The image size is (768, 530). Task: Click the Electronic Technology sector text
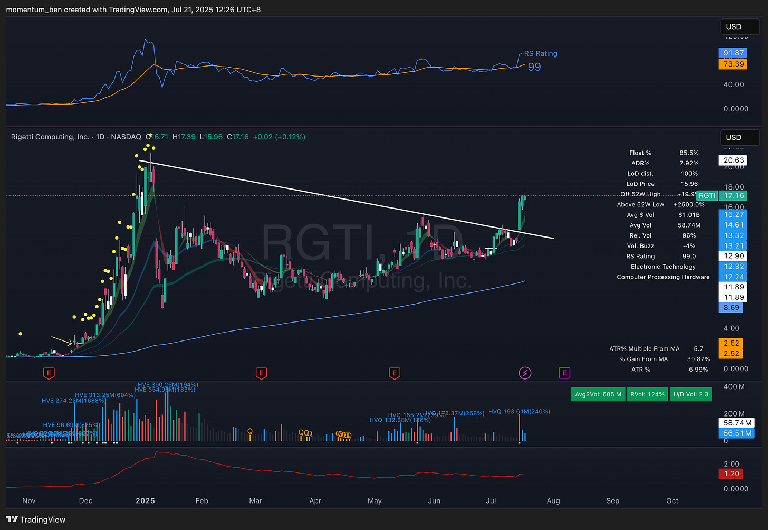tap(663, 267)
